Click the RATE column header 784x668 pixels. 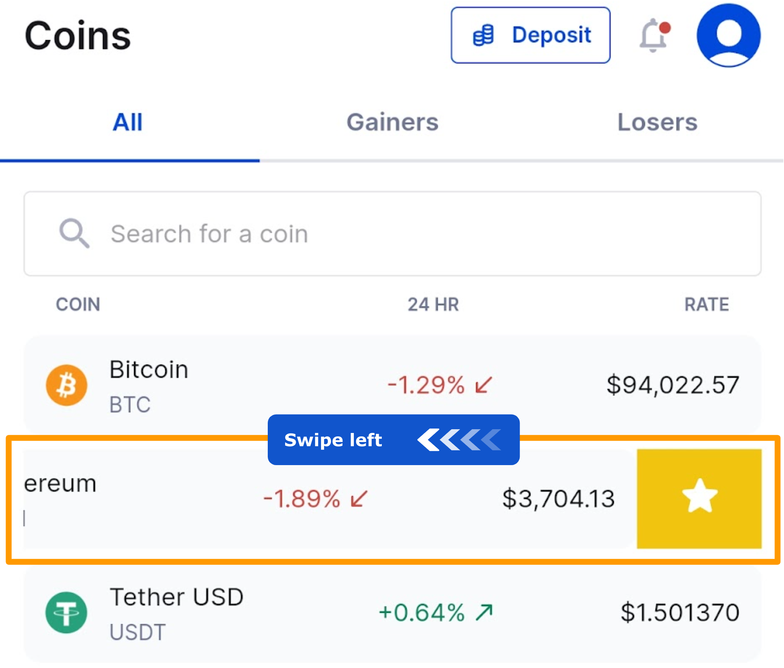707,304
